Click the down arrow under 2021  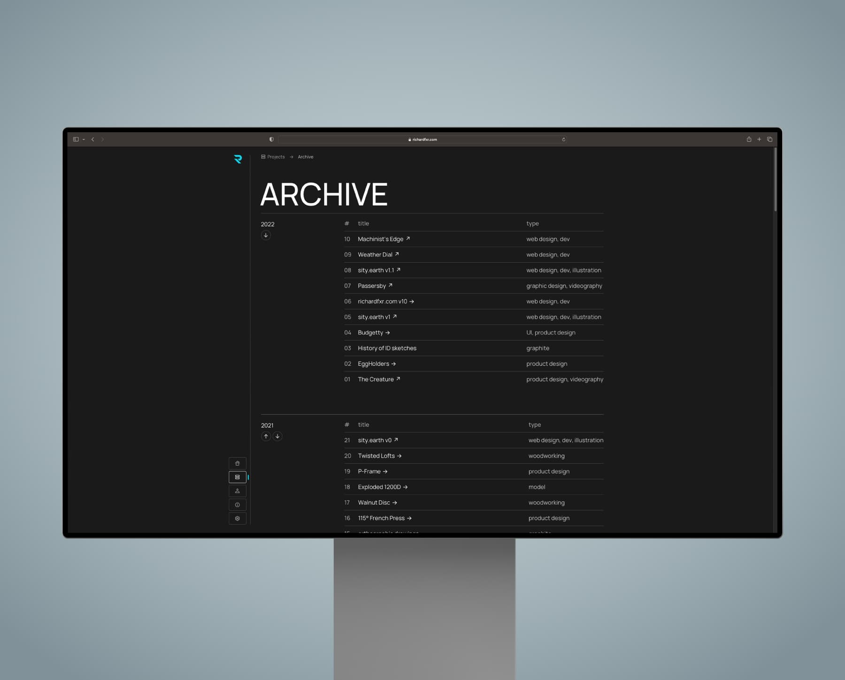pyautogui.click(x=277, y=437)
